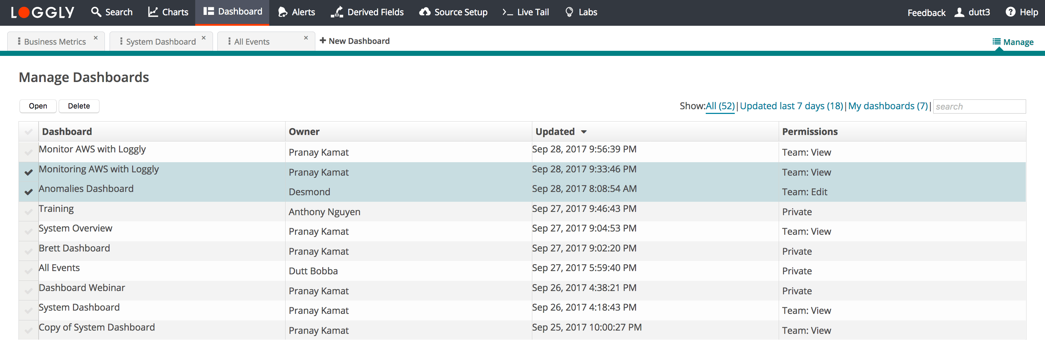
Task: Click inside the dashboard search field
Action: point(979,106)
